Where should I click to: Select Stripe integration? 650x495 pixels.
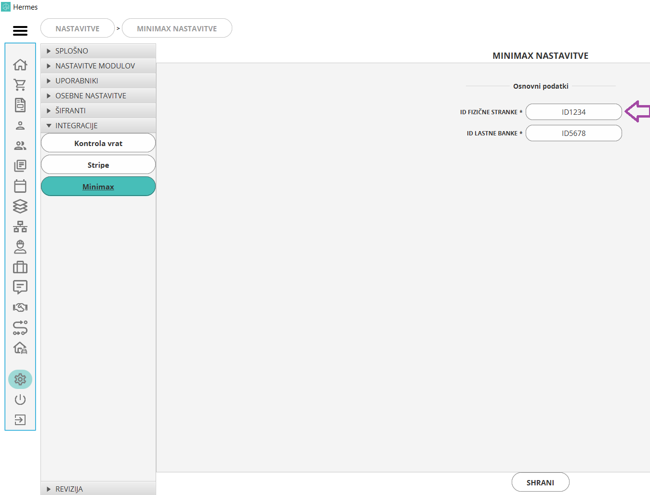point(98,165)
